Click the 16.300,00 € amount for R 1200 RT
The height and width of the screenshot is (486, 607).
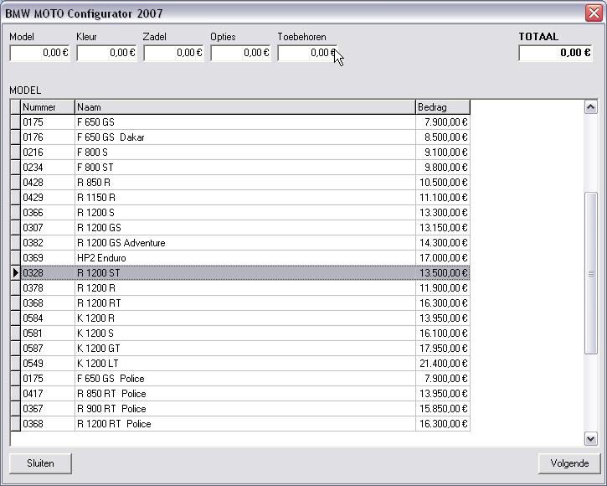pos(443,303)
